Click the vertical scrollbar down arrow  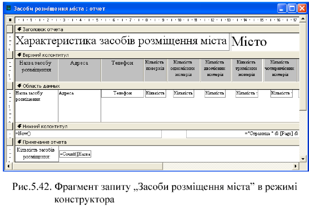click(303, 159)
